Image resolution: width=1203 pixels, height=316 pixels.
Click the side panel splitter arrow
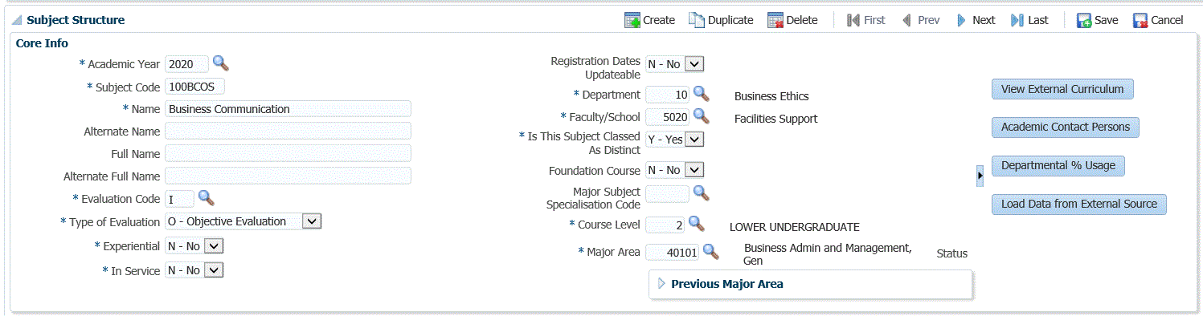[980, 176]
